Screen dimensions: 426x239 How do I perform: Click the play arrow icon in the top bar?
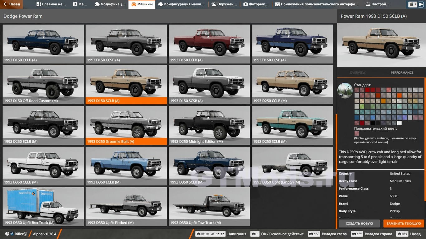pyautogui.click(x=421, y=4)
